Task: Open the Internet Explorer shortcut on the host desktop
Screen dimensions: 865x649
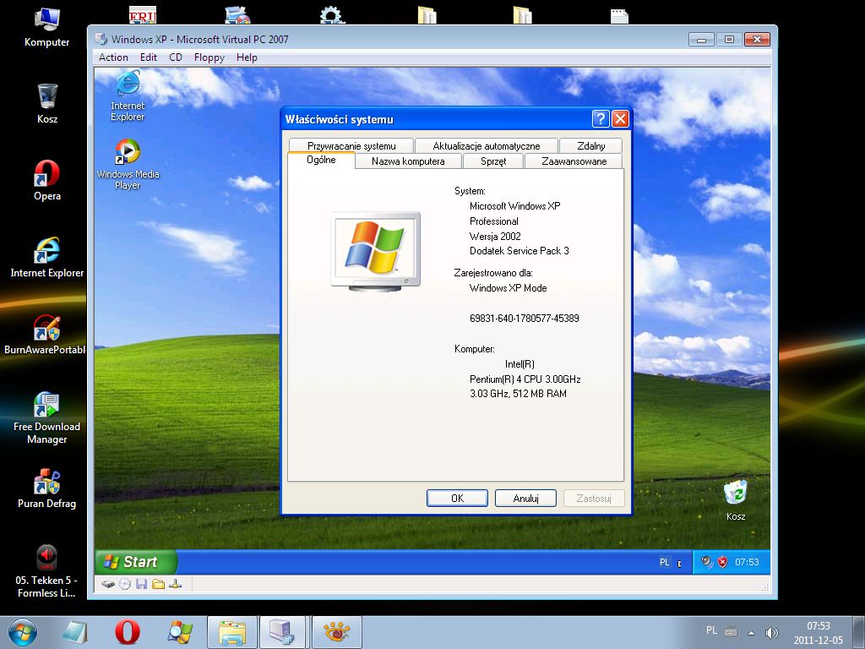Action: pos(47,258)
